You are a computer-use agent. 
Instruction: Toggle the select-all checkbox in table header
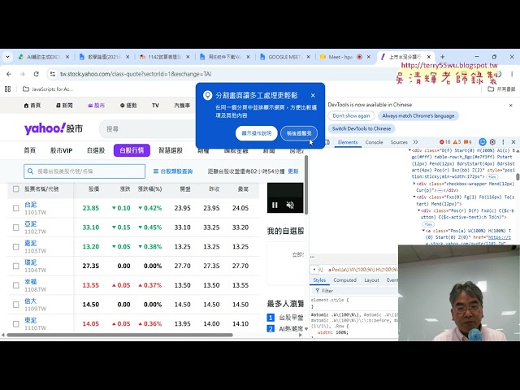tap(16, 189)
